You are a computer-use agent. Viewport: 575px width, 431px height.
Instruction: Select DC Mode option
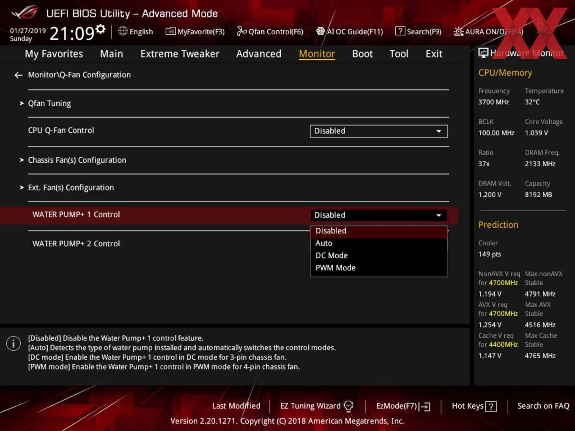click(x=379, y=256)
